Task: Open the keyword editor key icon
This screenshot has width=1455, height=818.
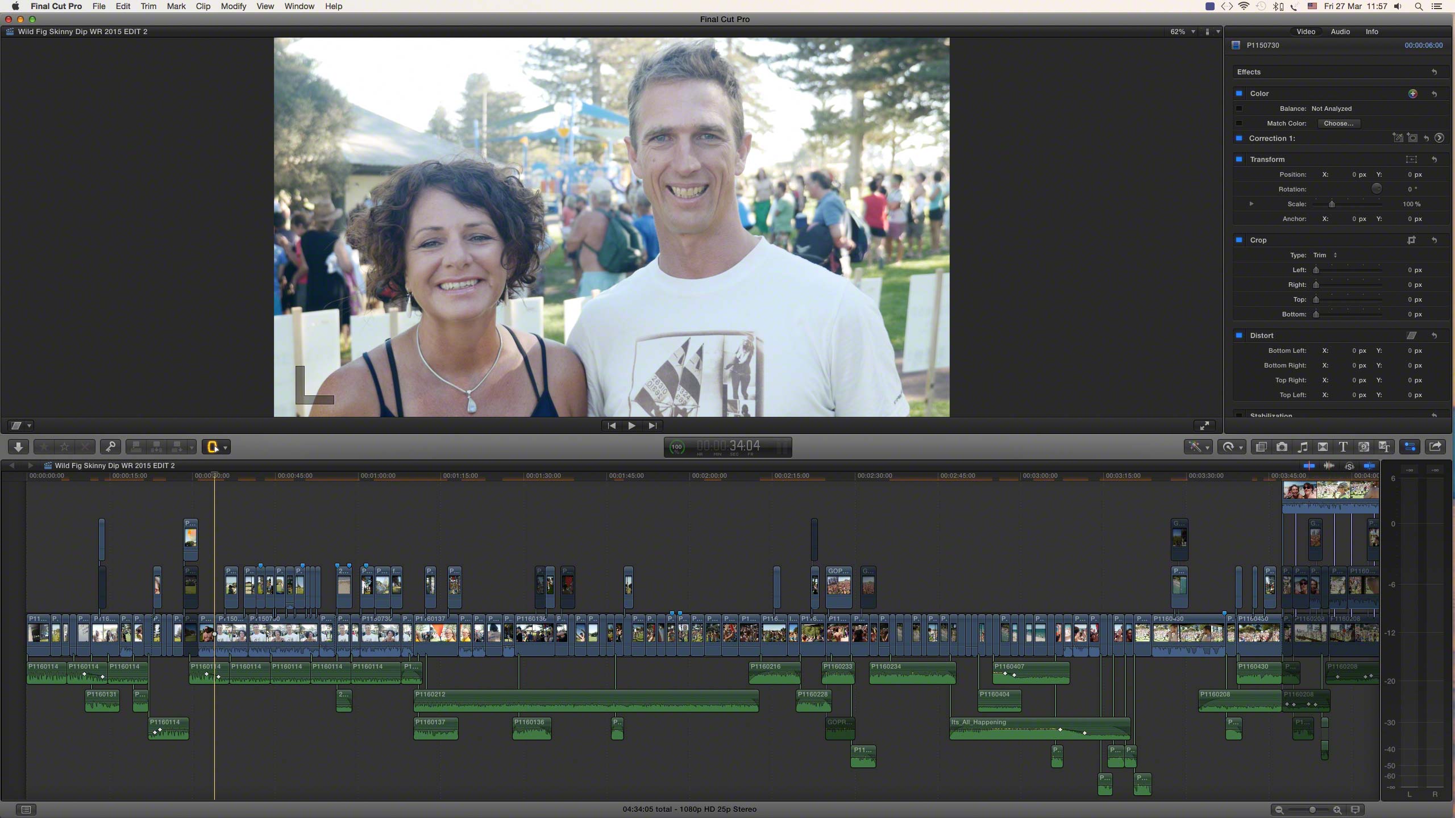Action: coord(111,447)
